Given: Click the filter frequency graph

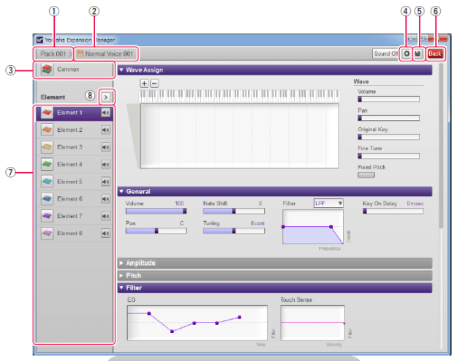Looking at the screenshot, I should [x=313, y=227].
